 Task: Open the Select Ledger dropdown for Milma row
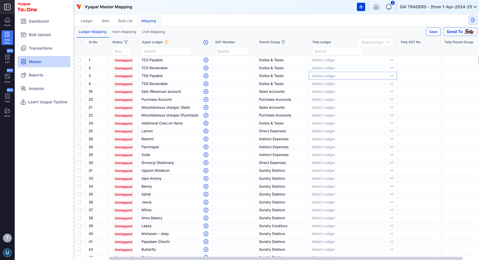click(353, 210)
